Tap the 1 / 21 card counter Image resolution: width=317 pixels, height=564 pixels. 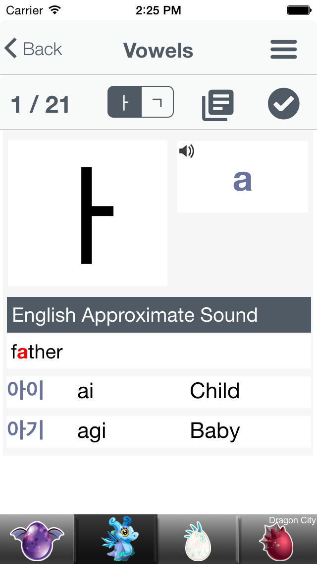(x=40, y=105)
